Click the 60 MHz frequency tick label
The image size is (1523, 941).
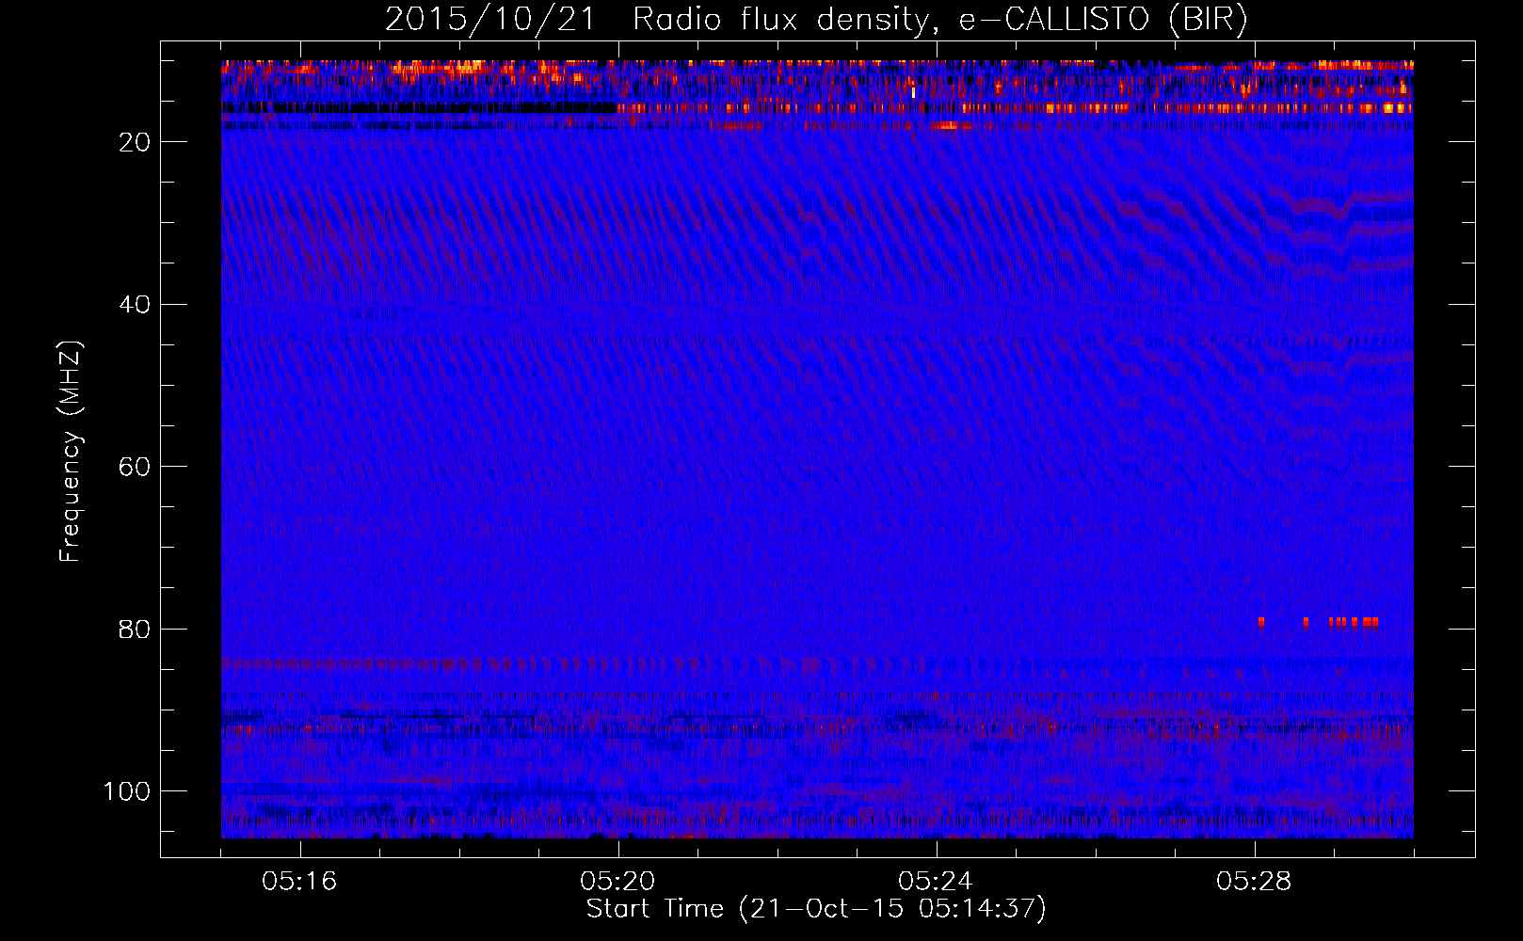point(135,467)
